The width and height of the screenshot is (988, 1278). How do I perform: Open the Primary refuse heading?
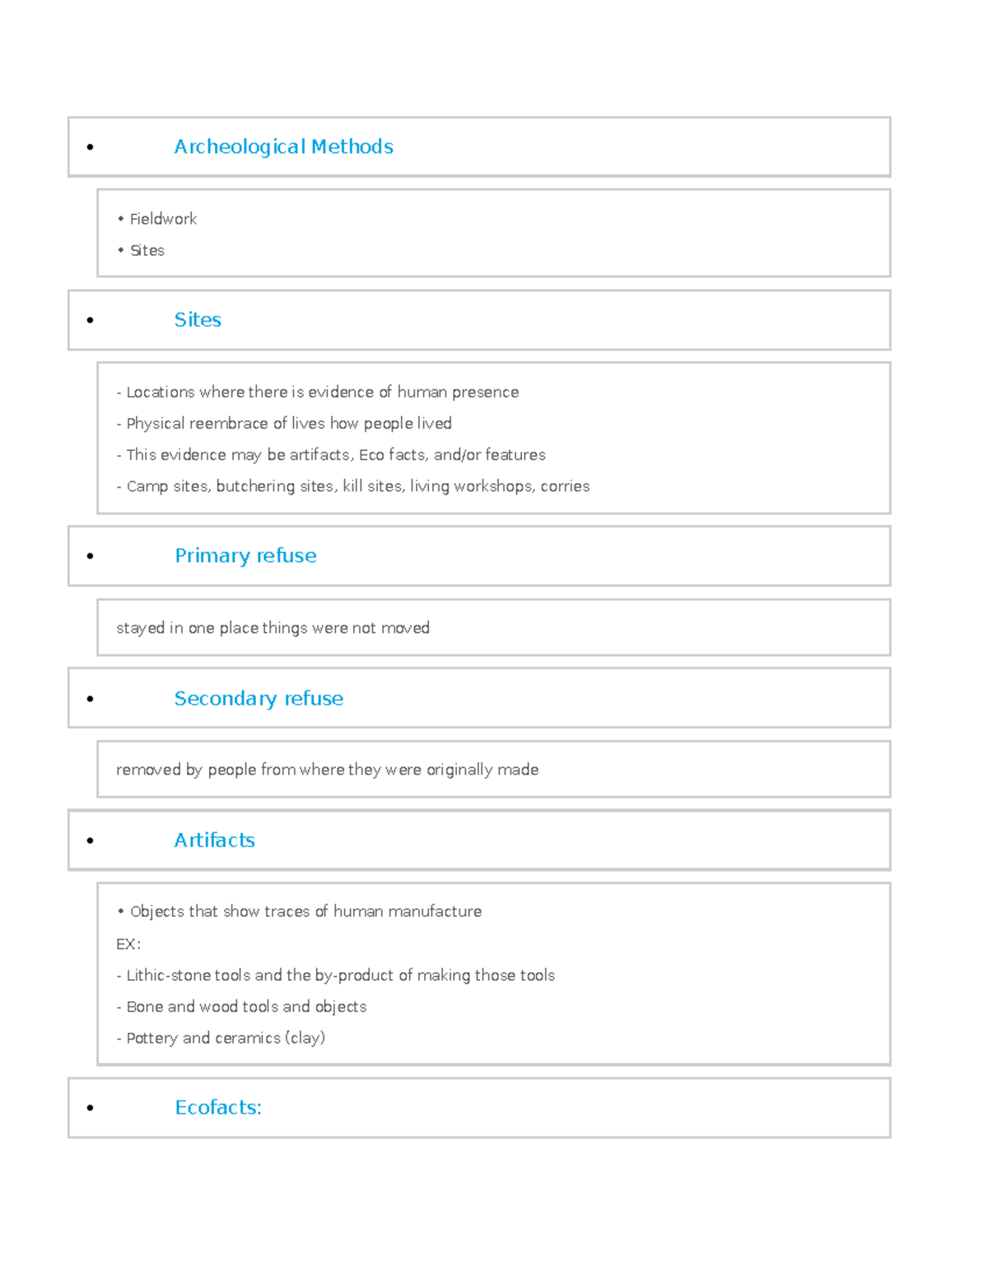point(245,555)
